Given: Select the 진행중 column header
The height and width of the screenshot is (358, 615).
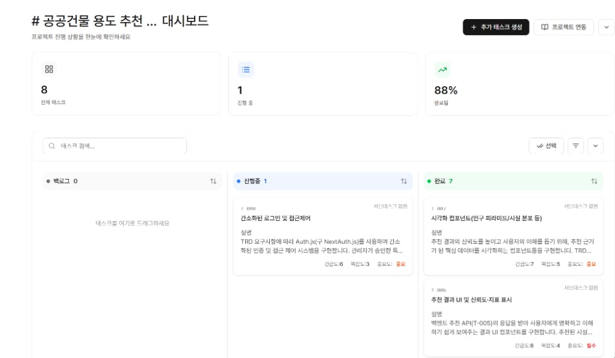Looking at the screenshot, I should 323,181.
